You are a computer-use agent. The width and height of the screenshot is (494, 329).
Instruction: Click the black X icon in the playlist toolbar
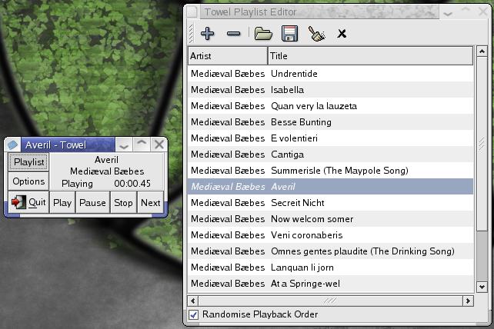click(x=342, y=33)
